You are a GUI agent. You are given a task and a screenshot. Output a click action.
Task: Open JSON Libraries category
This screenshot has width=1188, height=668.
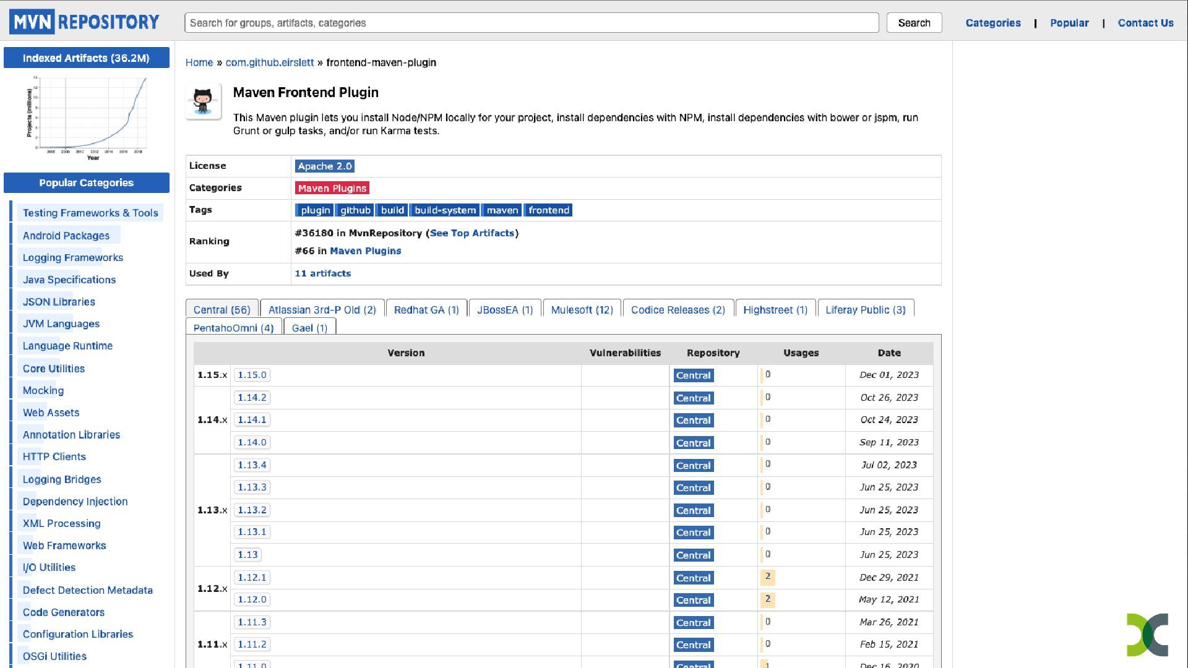point(59,302)
